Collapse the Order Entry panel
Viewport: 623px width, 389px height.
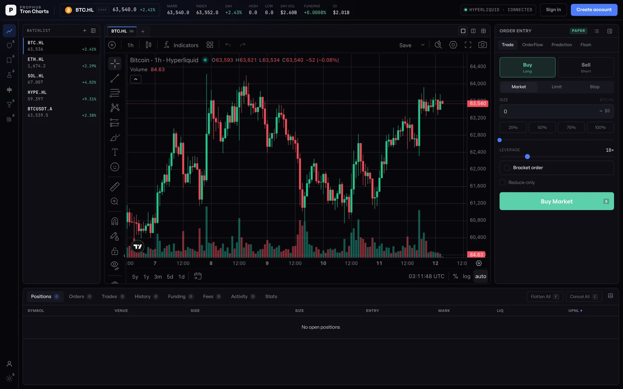pos(610,31)
